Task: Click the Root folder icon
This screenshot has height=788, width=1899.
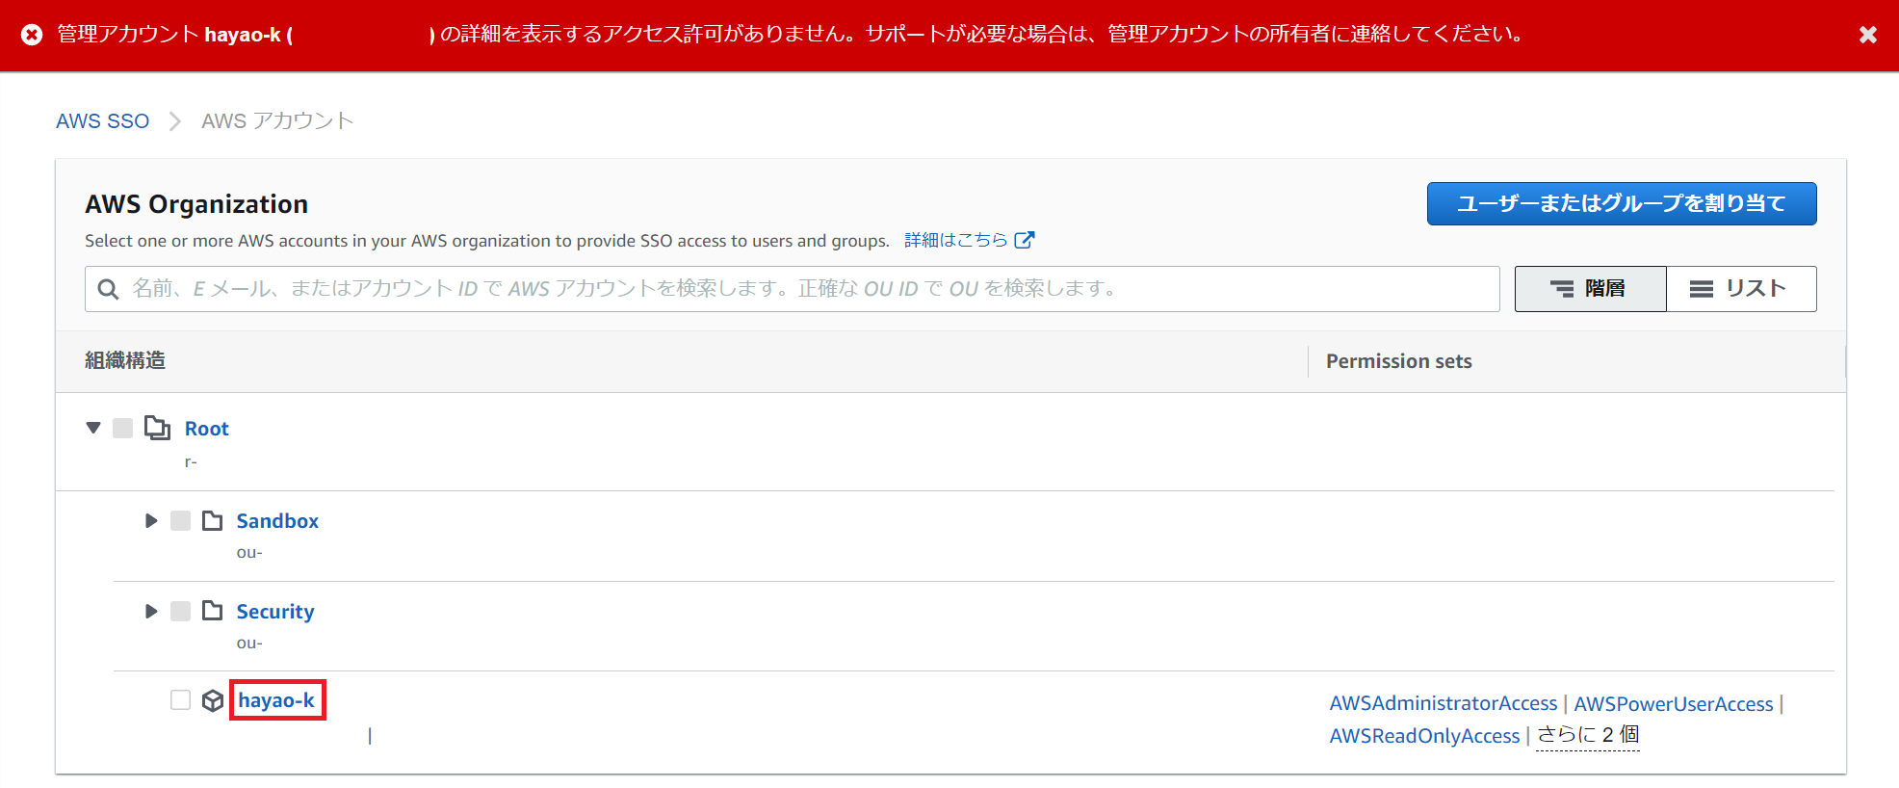Action: 158,428
